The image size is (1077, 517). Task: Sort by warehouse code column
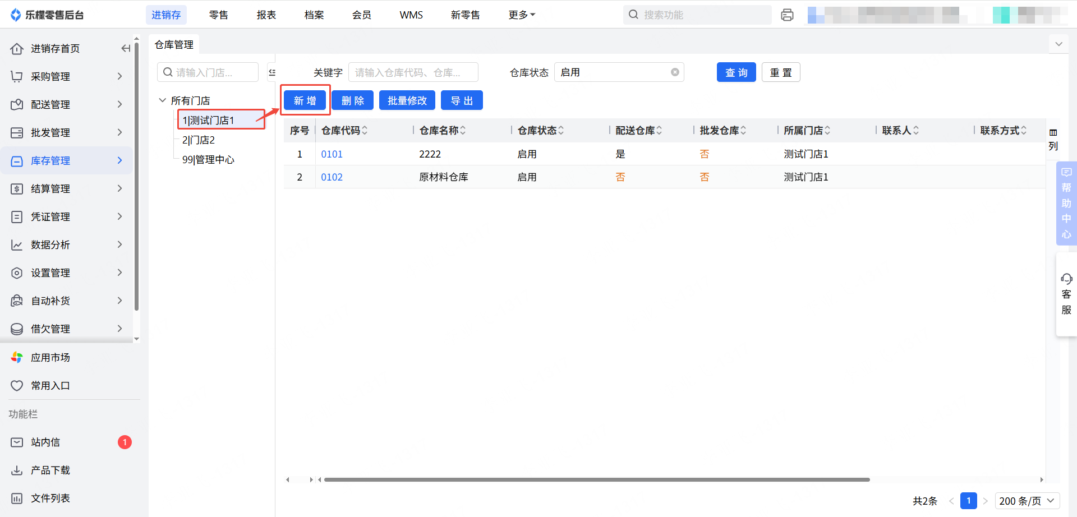[x=365, y=131]
